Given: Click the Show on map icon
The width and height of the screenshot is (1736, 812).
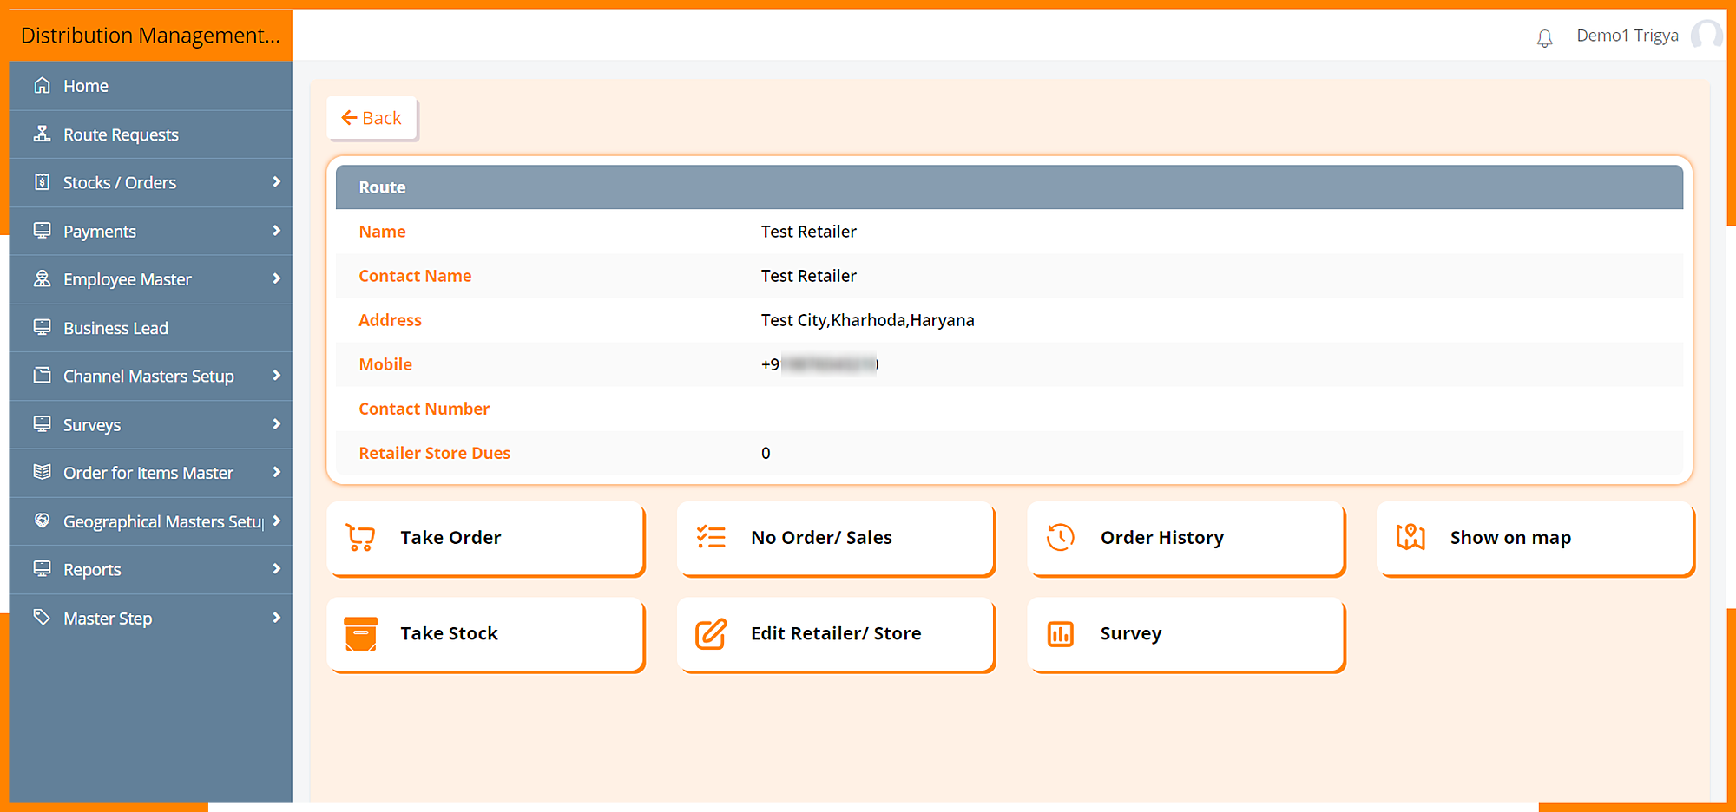Looking at the screenshot, I should click(x=1410, y=538).
